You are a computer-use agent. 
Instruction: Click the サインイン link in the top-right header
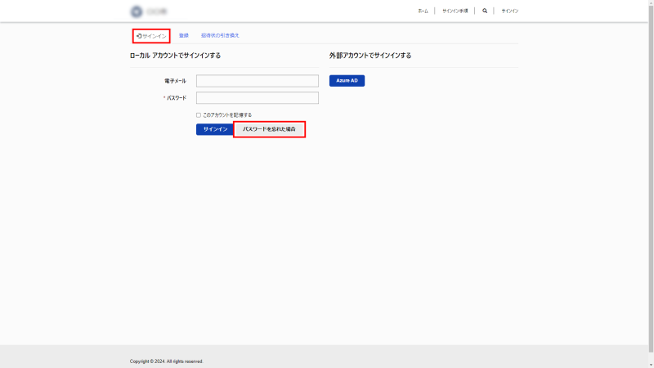coord(510,11)
